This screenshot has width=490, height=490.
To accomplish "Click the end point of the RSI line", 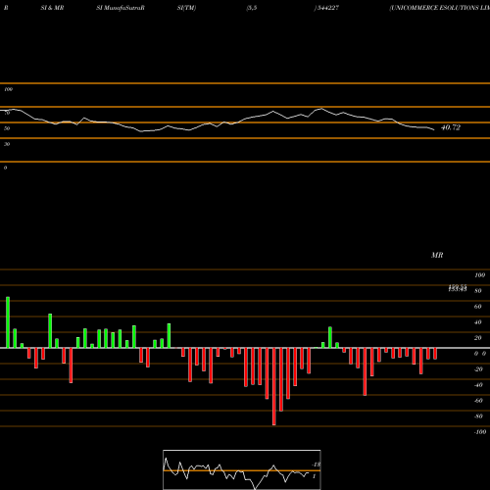I will [x=434, y=130].
